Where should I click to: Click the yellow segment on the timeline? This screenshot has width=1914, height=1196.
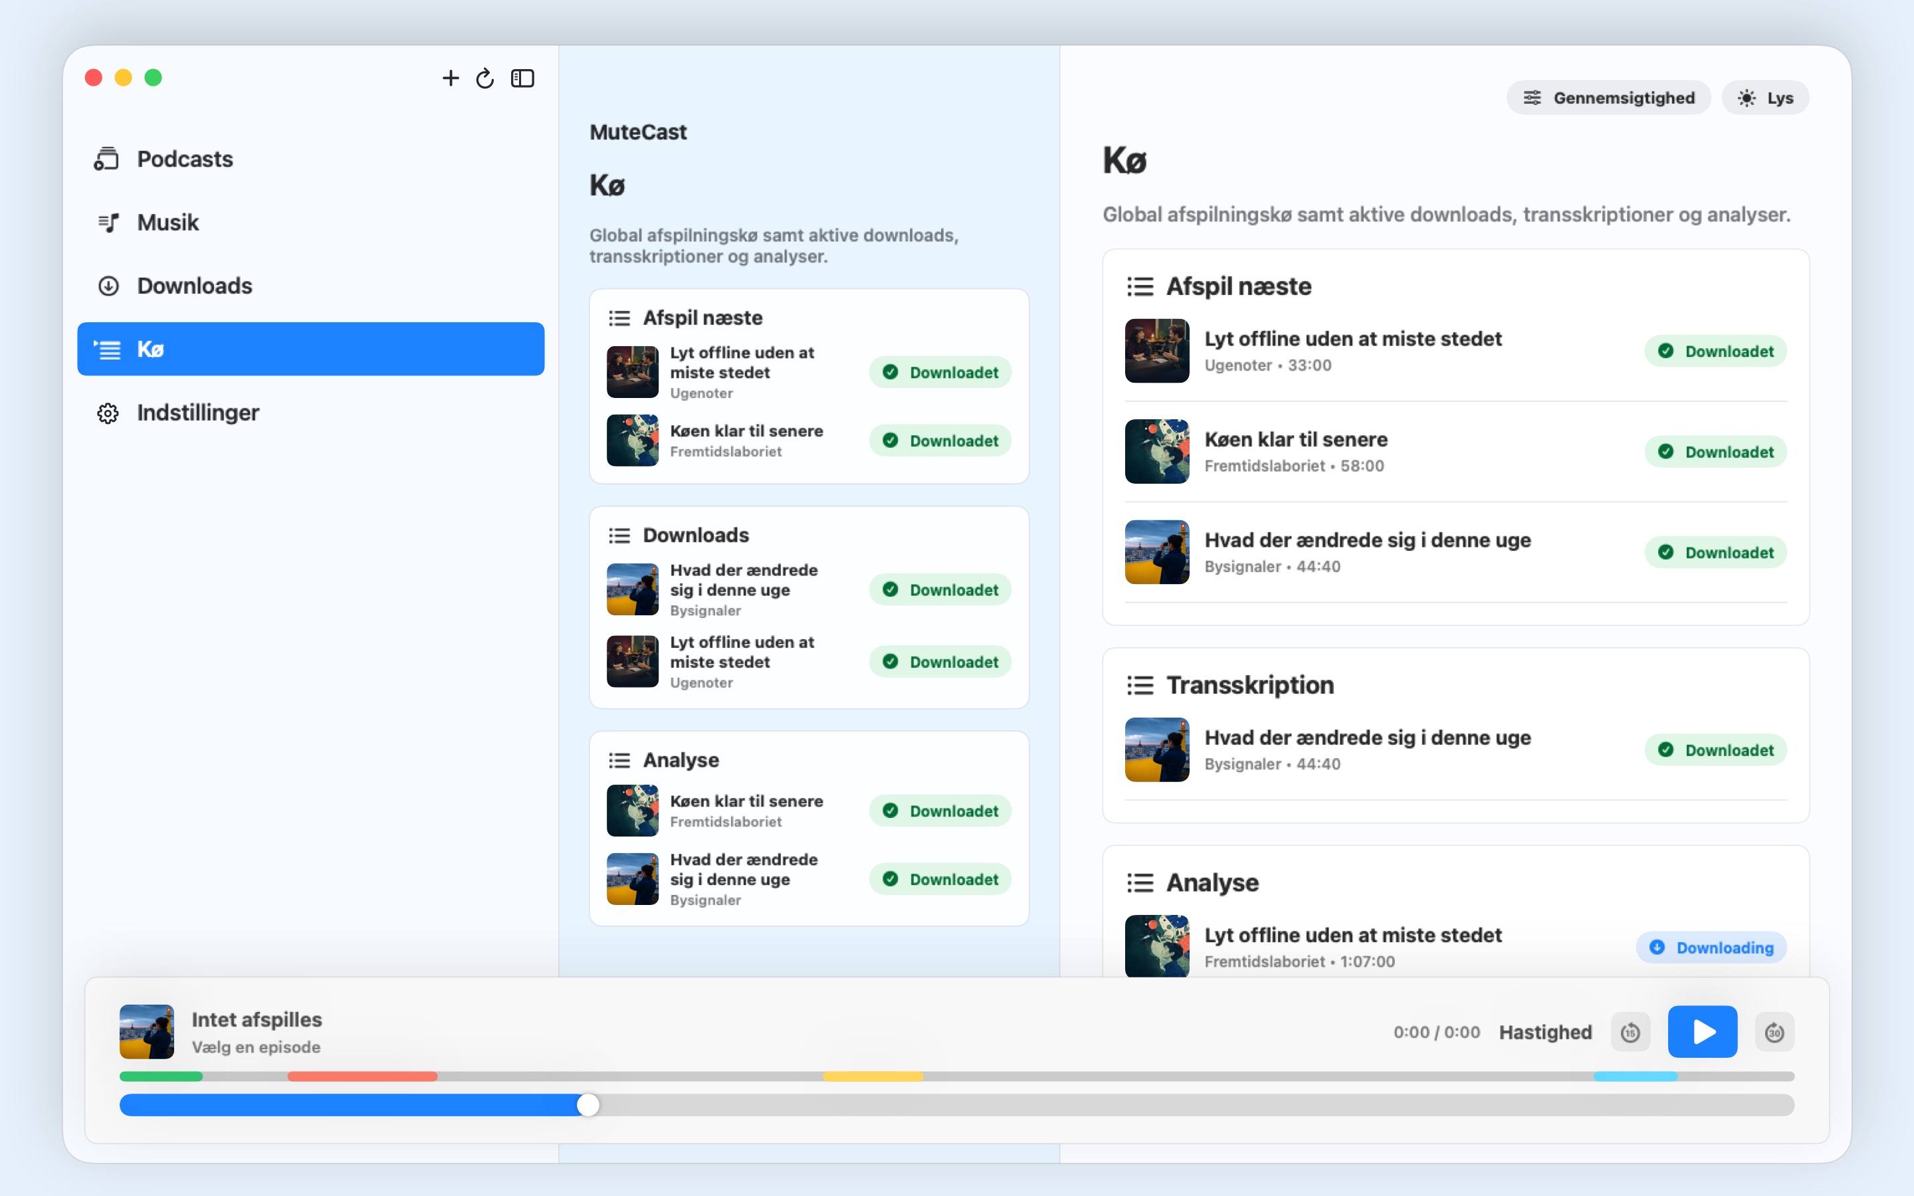click(x=873, y=1076)
